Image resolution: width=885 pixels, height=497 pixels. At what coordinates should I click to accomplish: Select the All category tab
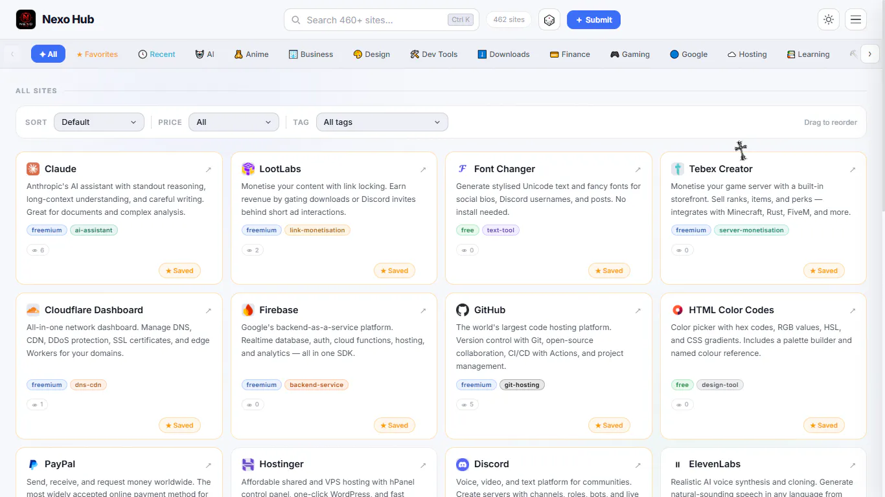[48, 54]
